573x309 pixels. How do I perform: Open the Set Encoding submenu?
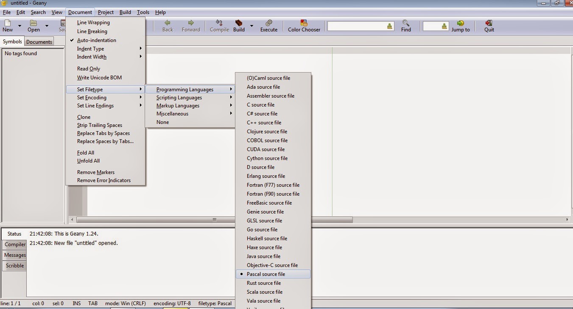106,98
